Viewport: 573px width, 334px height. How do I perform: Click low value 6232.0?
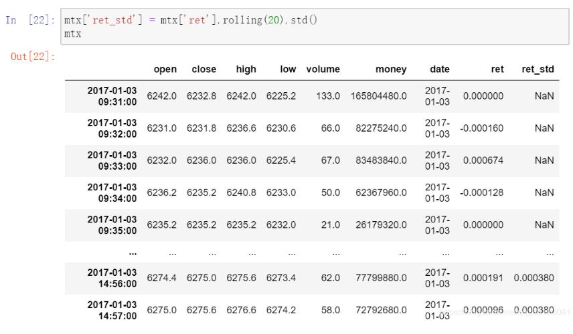tap(281, 225)
